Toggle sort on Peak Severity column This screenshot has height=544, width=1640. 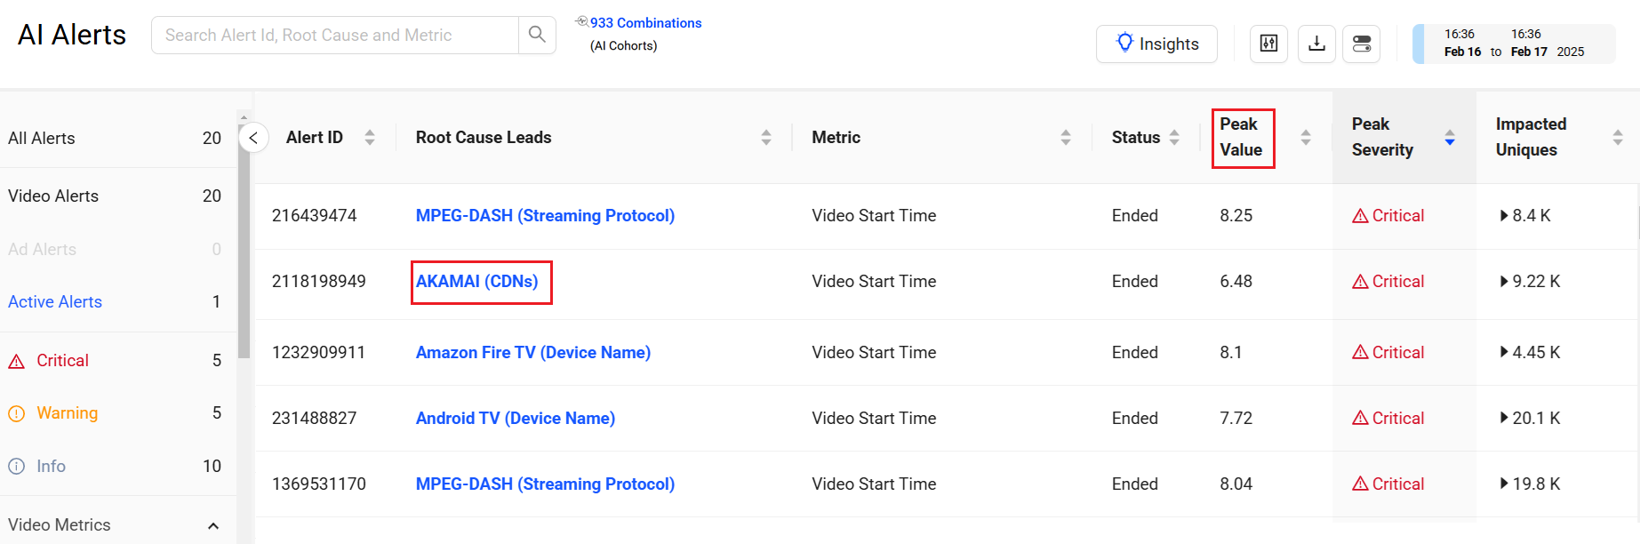tap(1450, 138)
